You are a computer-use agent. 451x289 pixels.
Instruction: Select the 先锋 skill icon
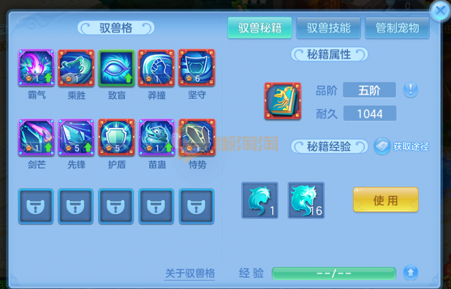pos(76,137)
